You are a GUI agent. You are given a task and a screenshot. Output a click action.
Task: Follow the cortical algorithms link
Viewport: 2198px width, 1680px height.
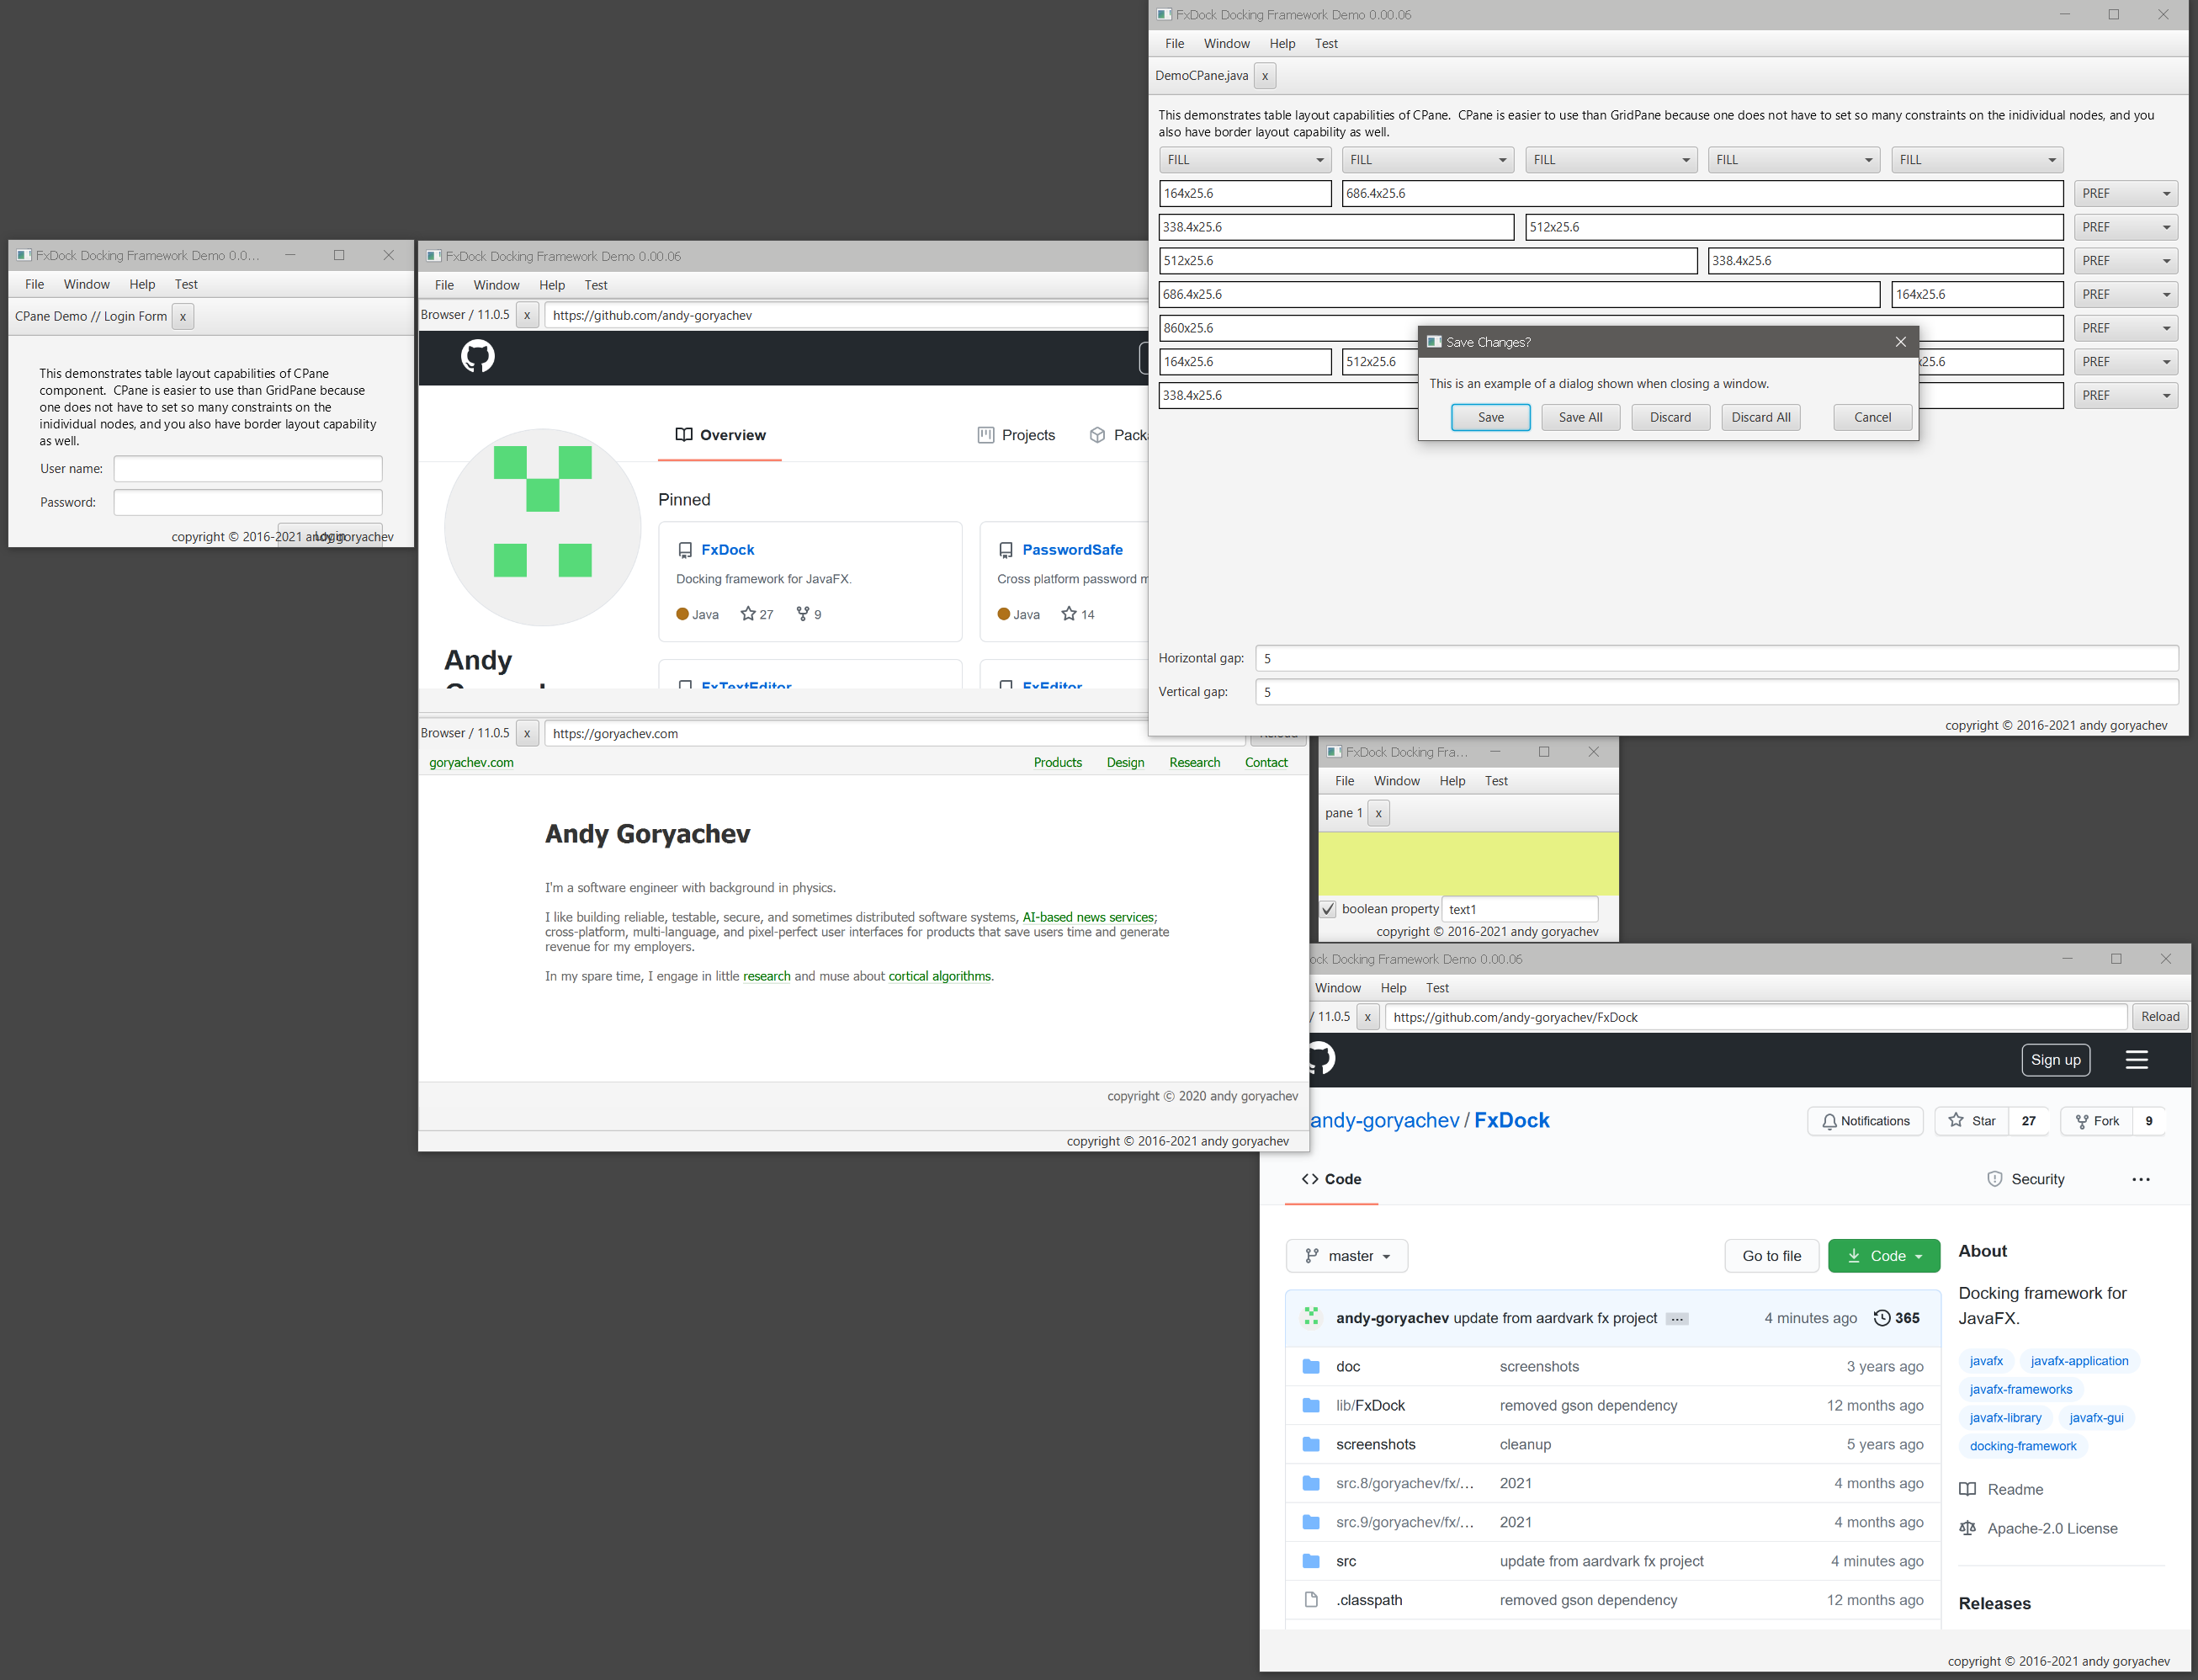[938, 976]
